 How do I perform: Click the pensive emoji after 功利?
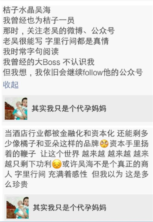(x=57, y=164)
